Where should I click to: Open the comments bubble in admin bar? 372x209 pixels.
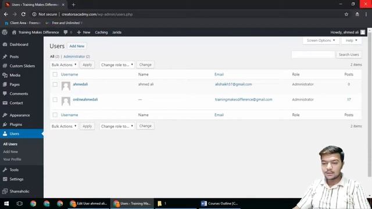[66, 33]
